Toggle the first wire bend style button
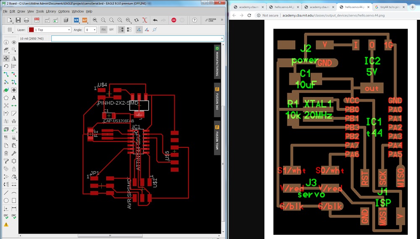 (x=139, y=30)
